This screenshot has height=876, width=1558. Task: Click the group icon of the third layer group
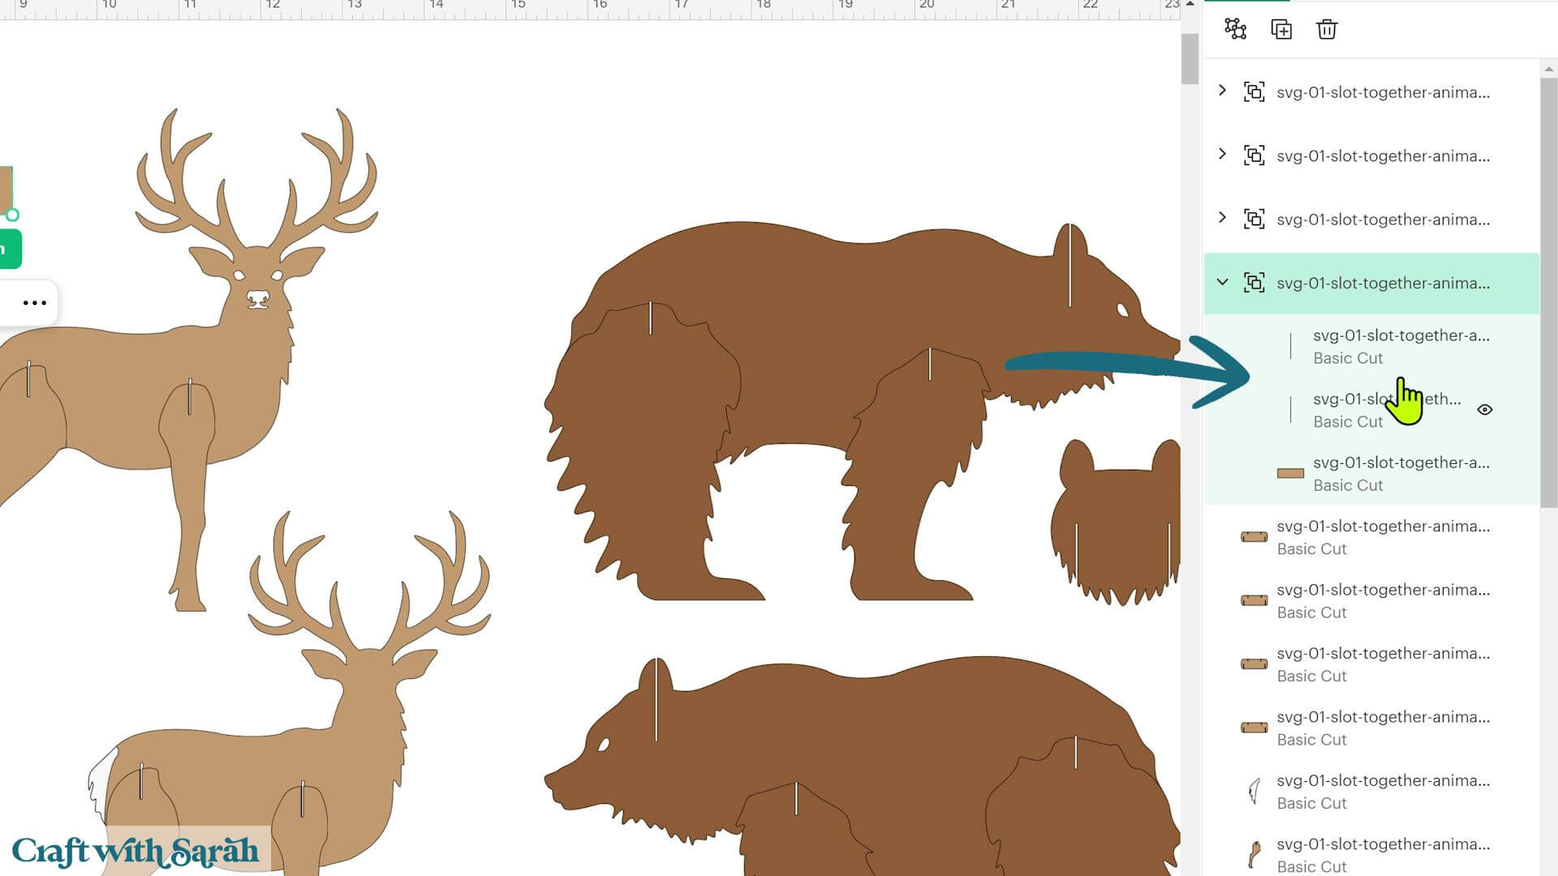[x=1254, y=219]
